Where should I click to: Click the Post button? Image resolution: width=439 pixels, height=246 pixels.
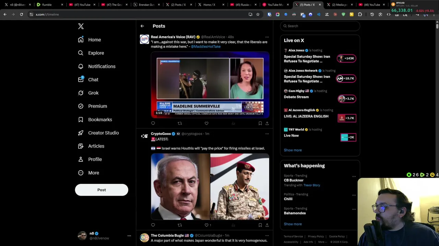click(102, 190)
